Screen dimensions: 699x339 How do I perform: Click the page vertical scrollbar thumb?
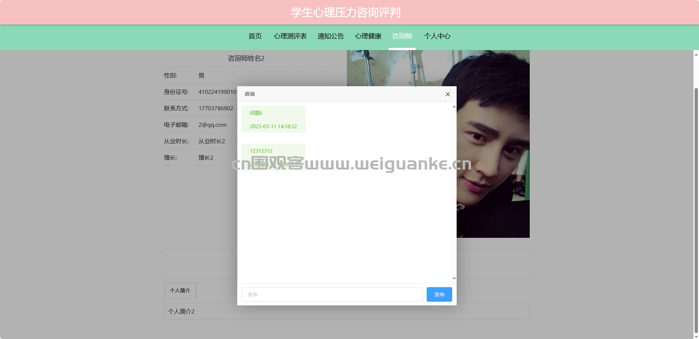click(x=696, y=210)
